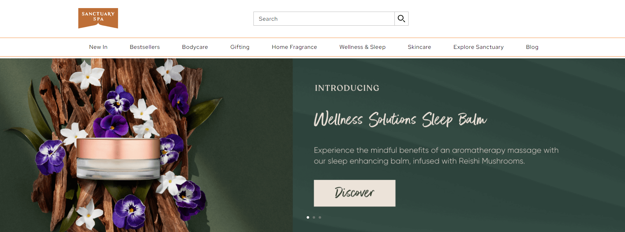Click the Discover button
Image resolution: width=625 pixels, height=232 pixels.
pyautogui.click(x=355, y=193)
